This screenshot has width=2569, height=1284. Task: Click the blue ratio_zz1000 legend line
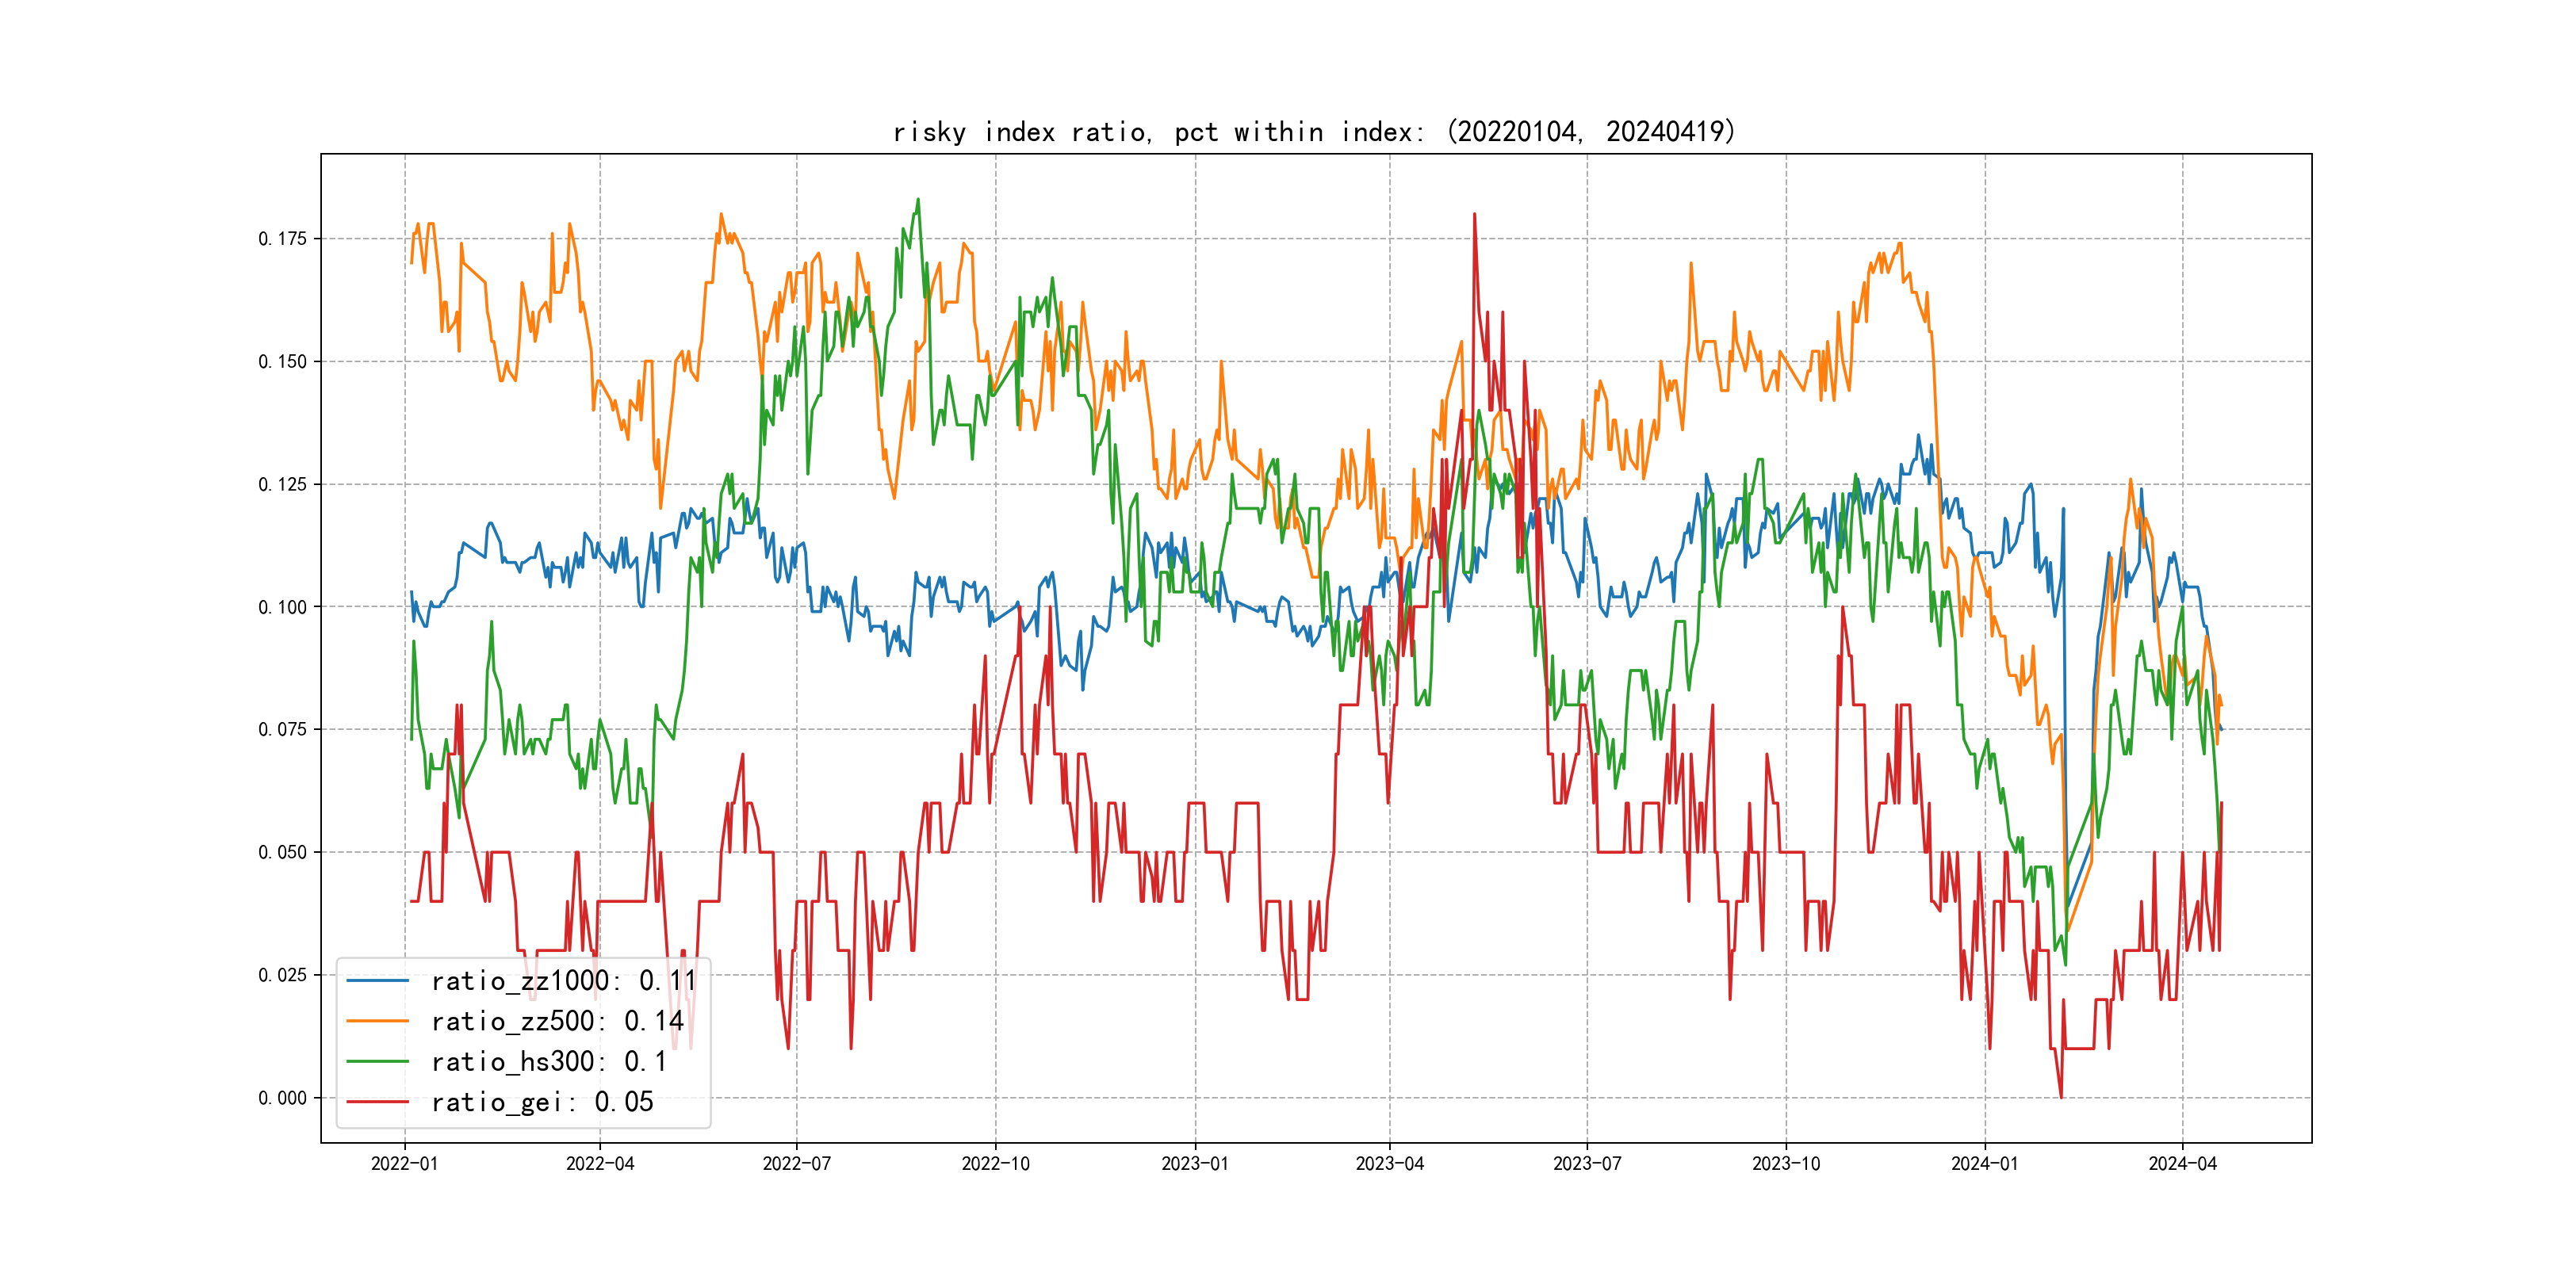(377, 981)
